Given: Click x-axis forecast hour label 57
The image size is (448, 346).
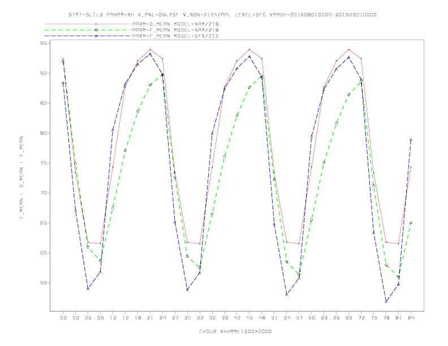Looking at the screenshot, I should click(x=299, y=318).
